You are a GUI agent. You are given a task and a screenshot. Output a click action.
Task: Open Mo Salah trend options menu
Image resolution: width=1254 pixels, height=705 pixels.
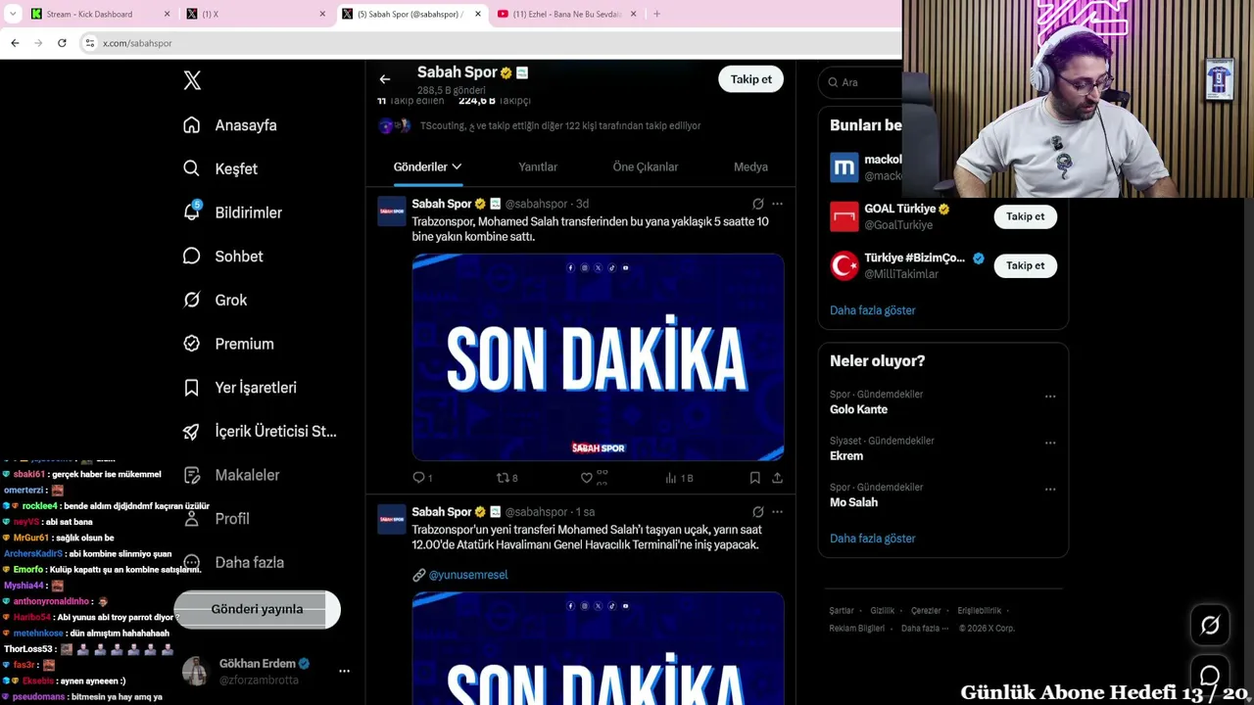click(x=1050, y=489)
